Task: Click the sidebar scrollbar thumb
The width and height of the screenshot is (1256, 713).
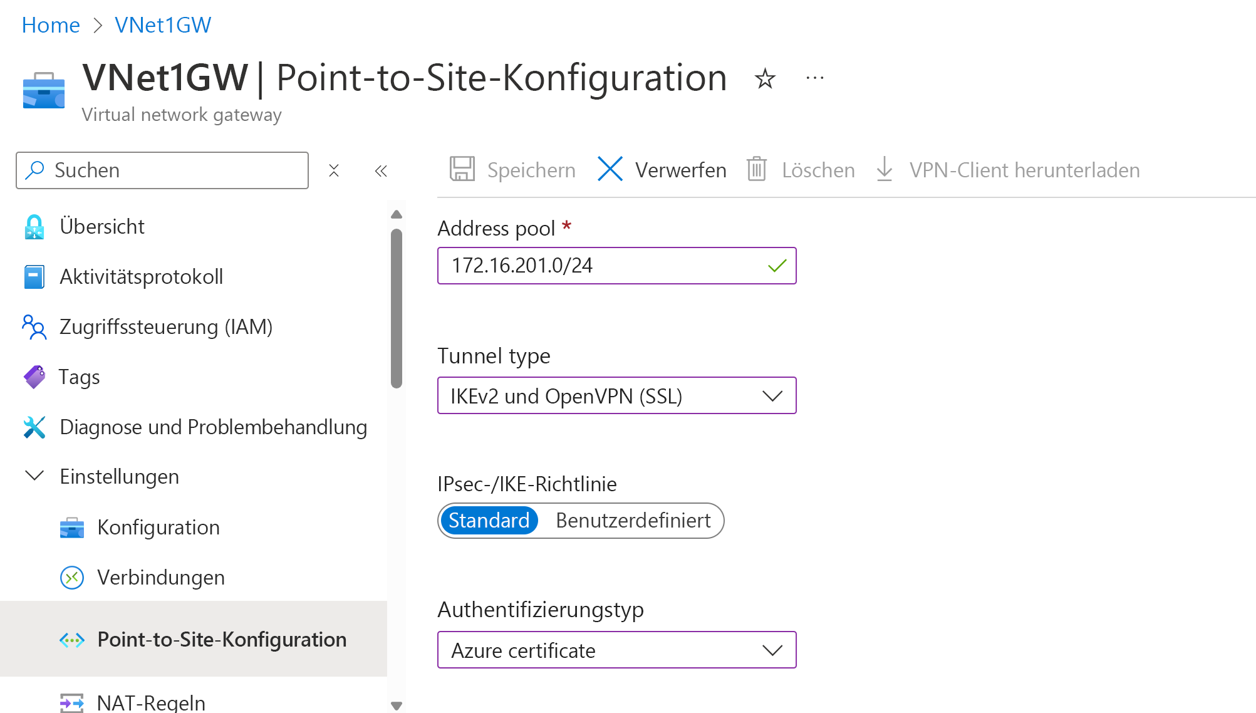Action: tap(396, 309)
